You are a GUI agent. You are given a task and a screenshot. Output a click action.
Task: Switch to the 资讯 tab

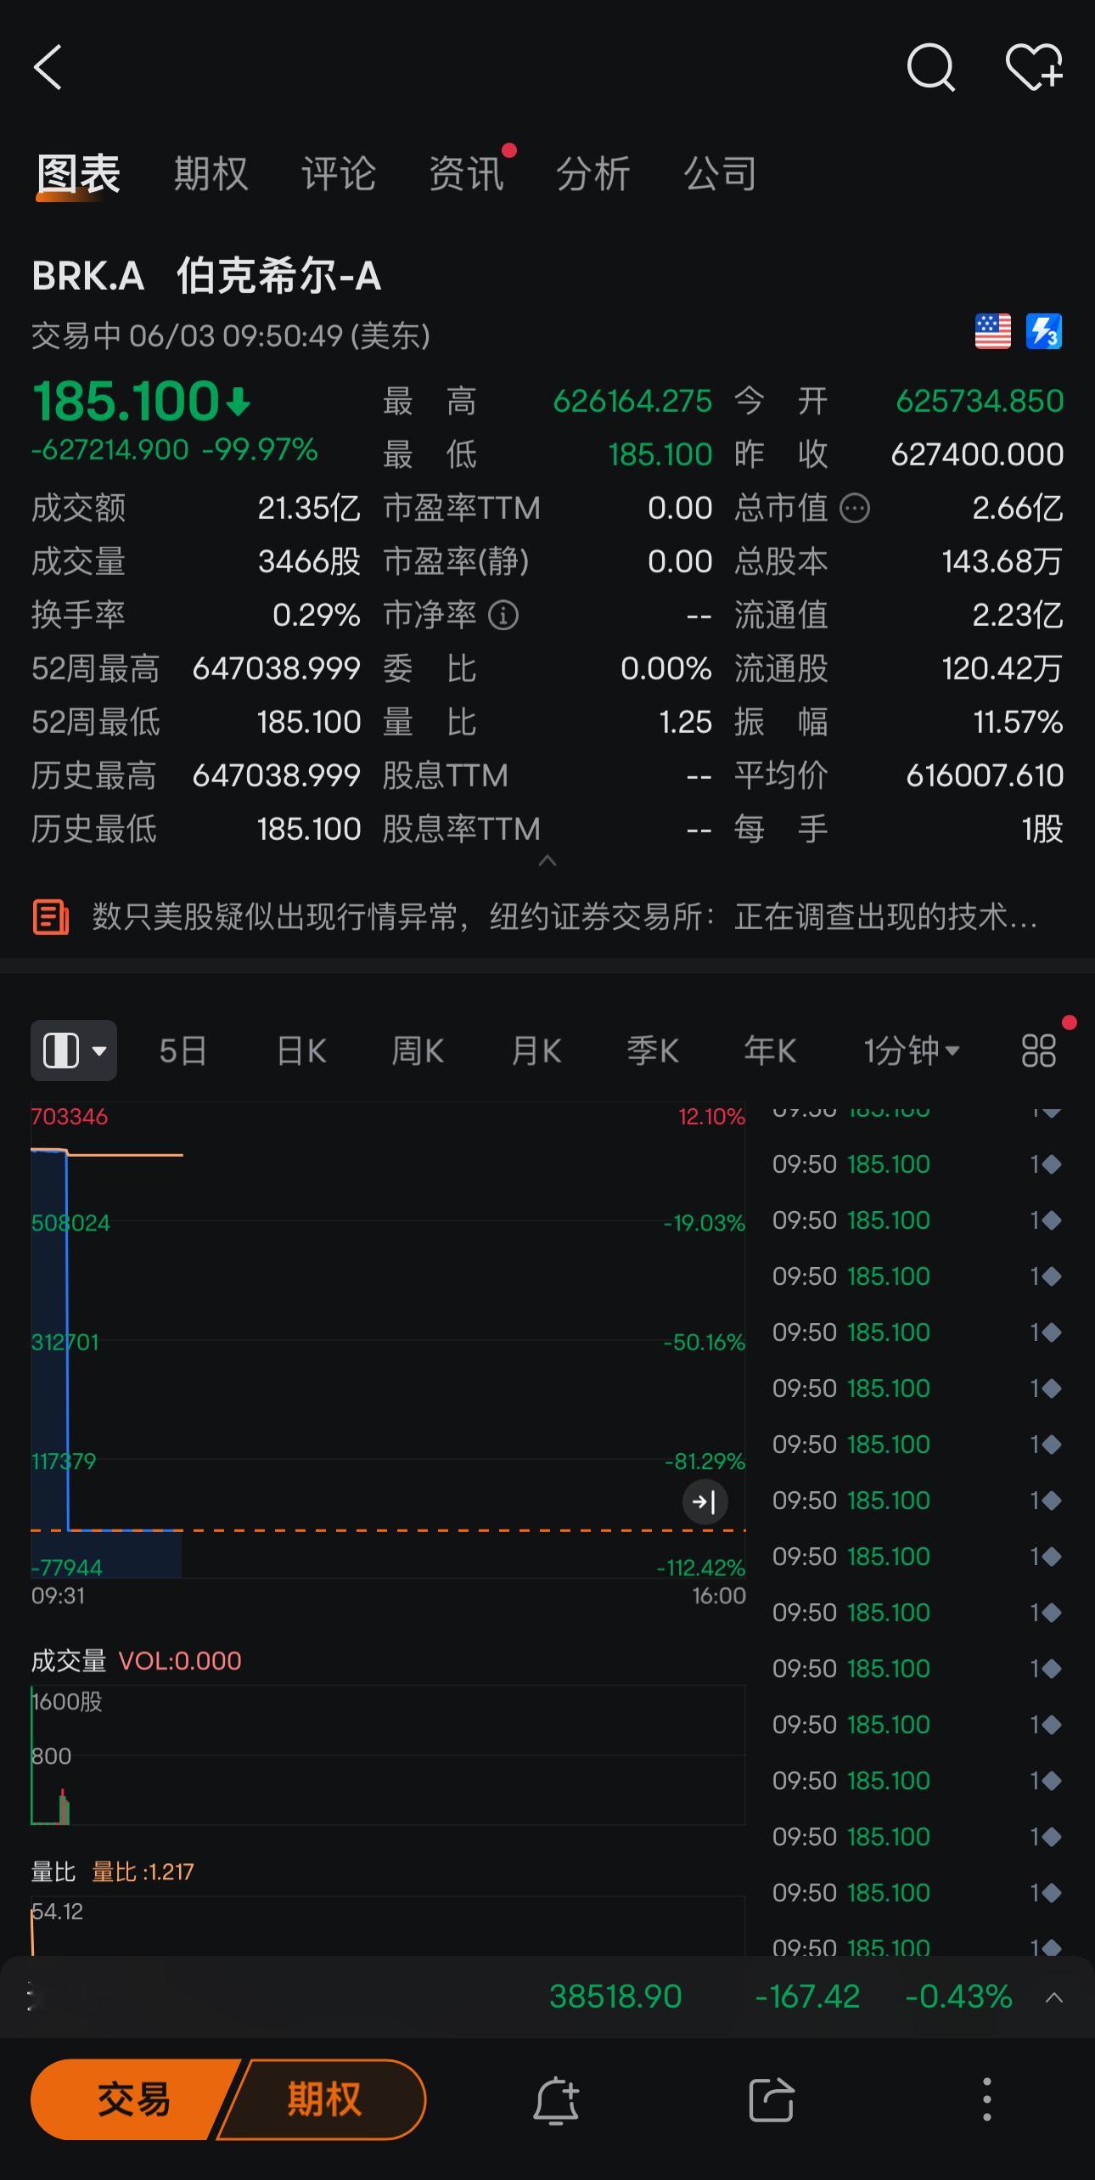click(x=466, y=174)
